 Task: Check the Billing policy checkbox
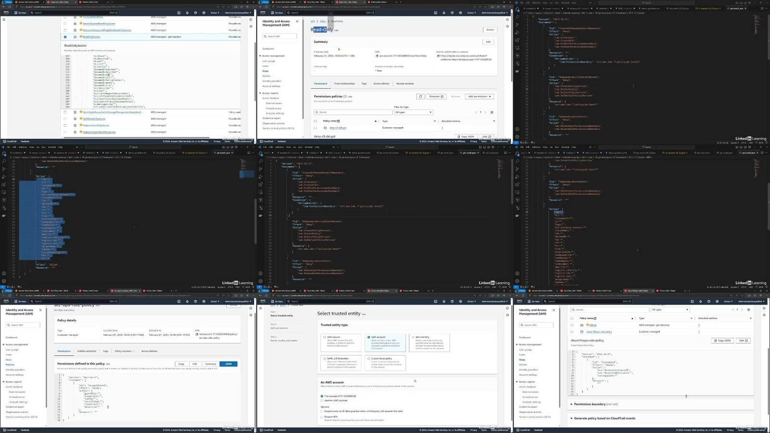click(x=572, y=325)
